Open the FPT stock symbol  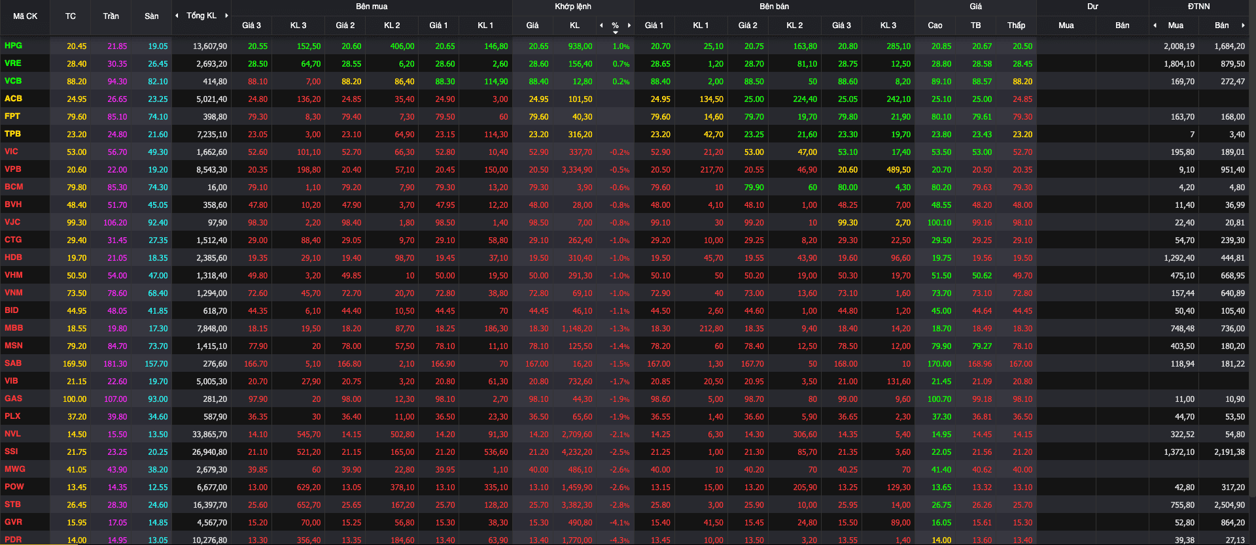(12, 116)
